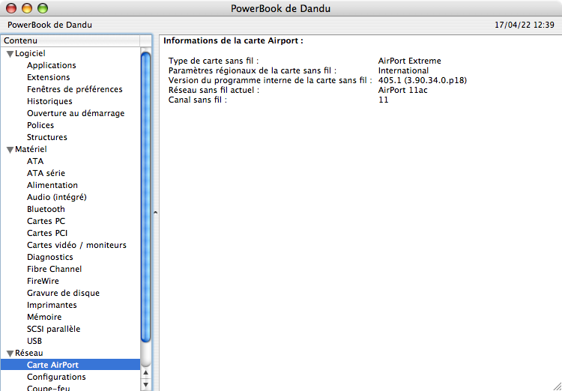Select Mémoire in the sidebar
Image resolution: width=562 pixels, height=391 pixels.
pos(44,317)
